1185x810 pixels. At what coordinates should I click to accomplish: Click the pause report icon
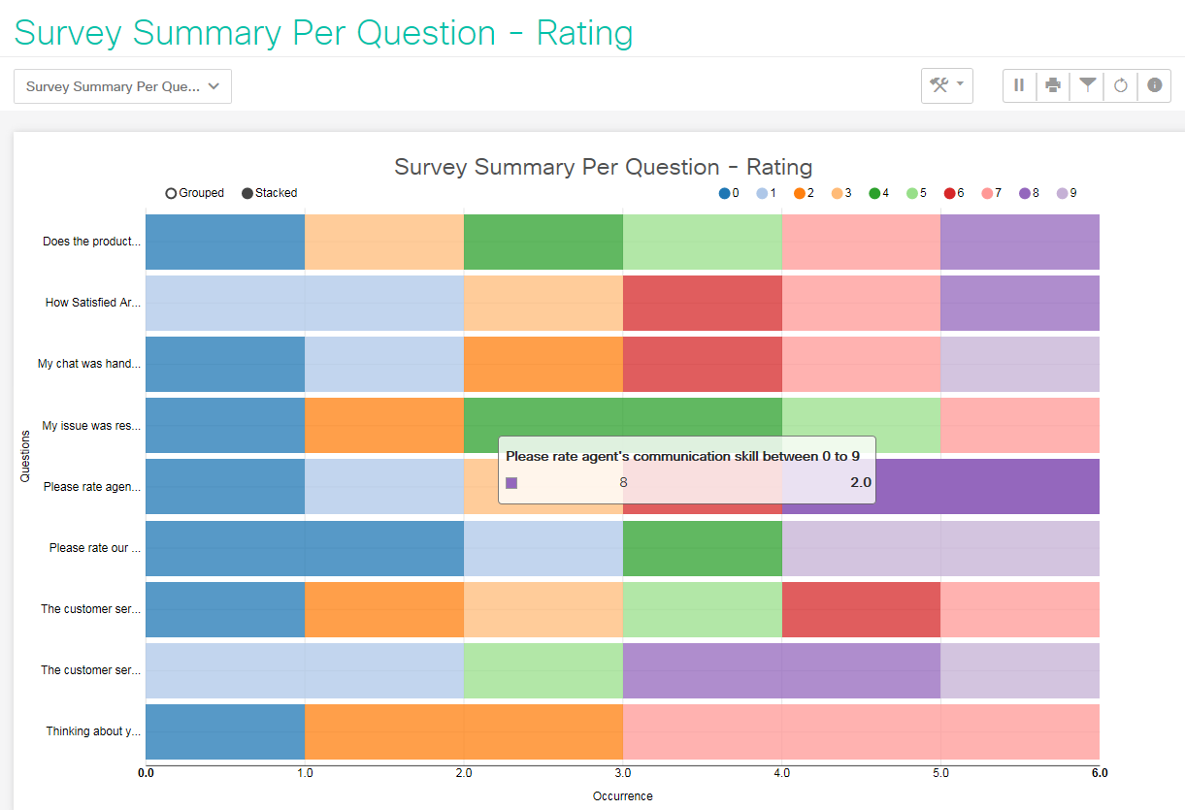1019,85
